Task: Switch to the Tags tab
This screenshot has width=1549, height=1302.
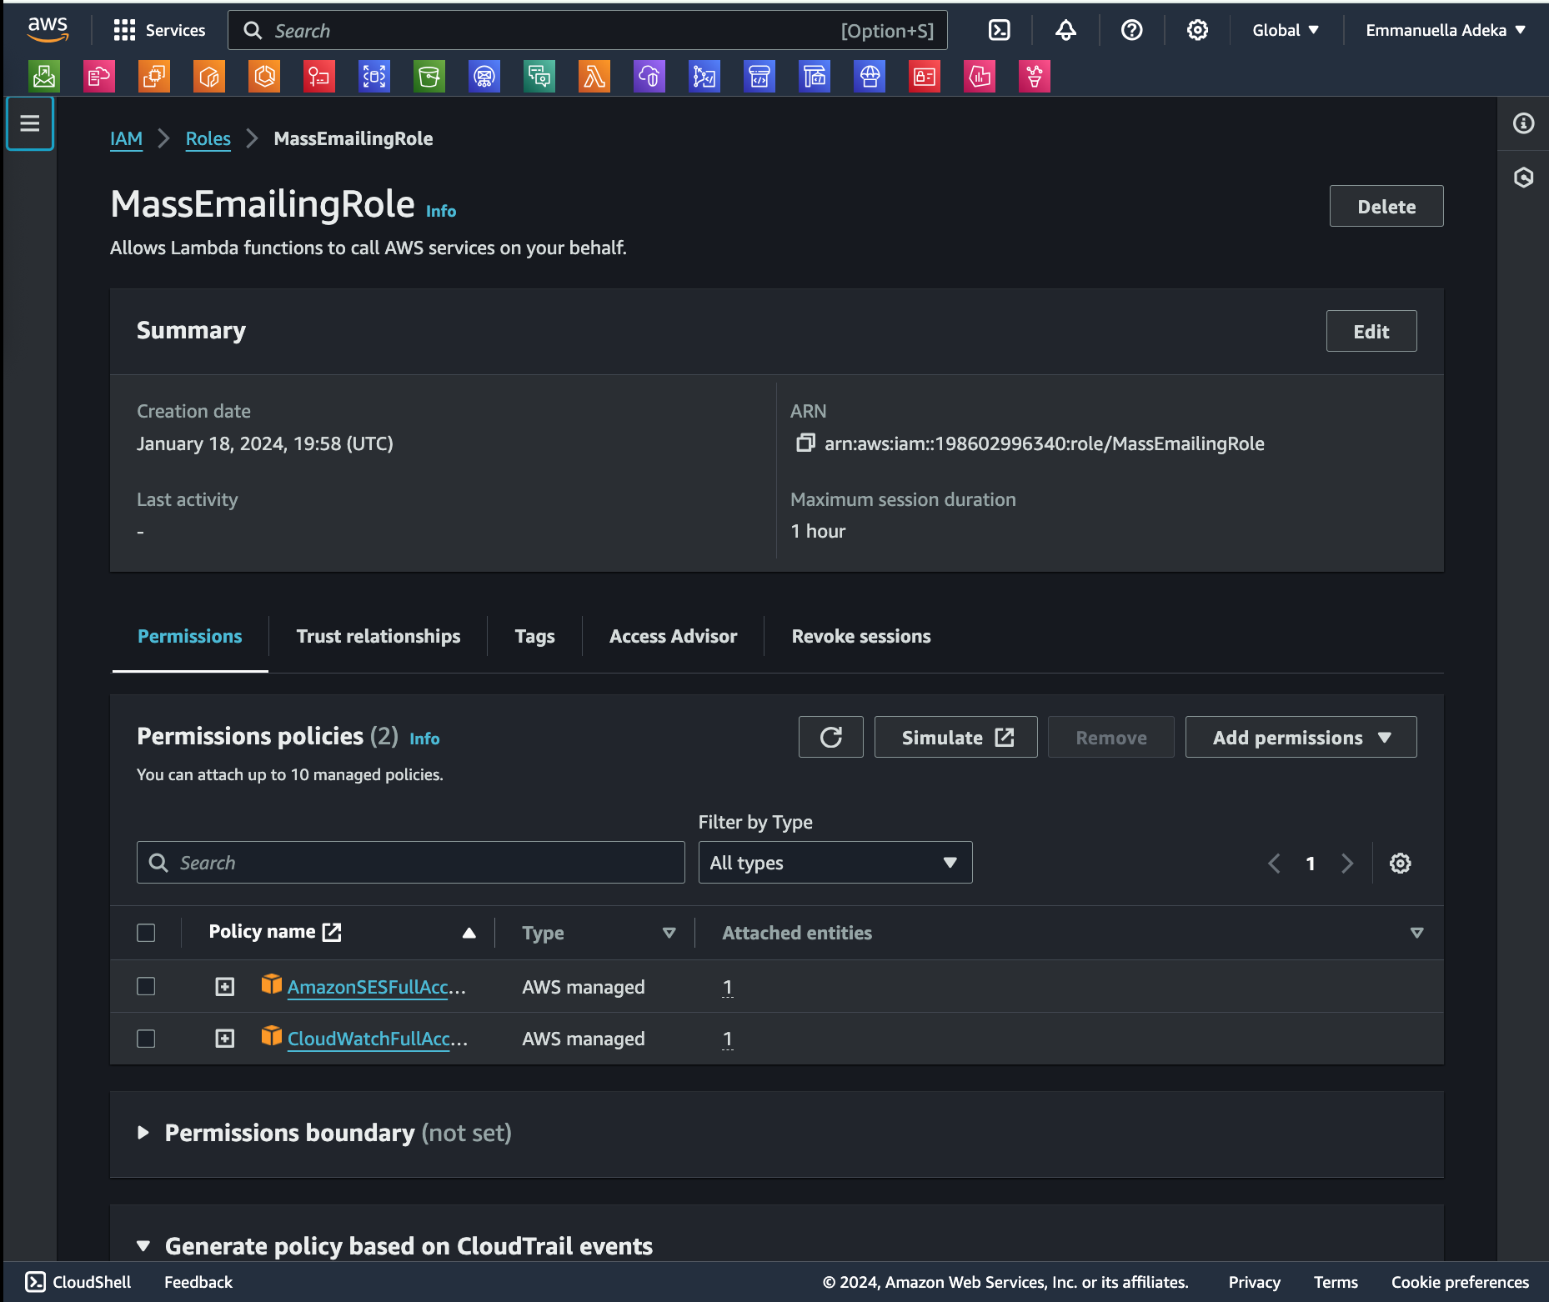Action: 534,636
